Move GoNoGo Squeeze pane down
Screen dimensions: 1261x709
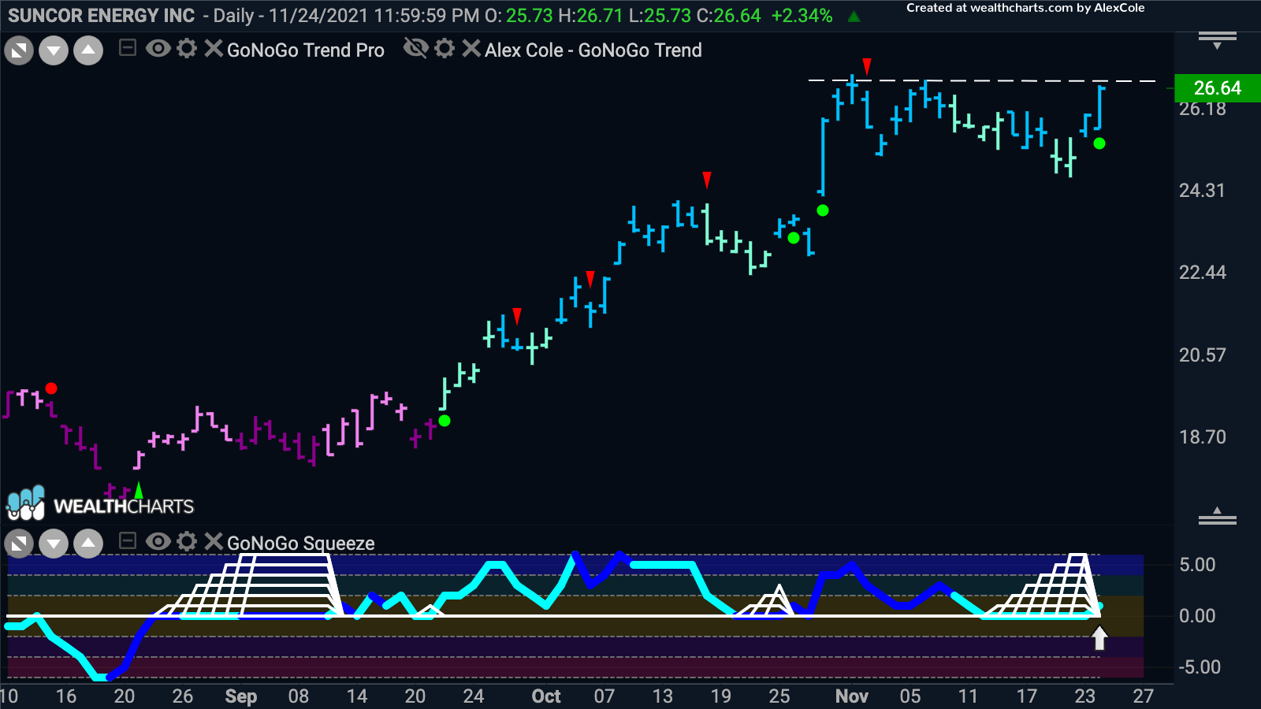tap(54, 544)
